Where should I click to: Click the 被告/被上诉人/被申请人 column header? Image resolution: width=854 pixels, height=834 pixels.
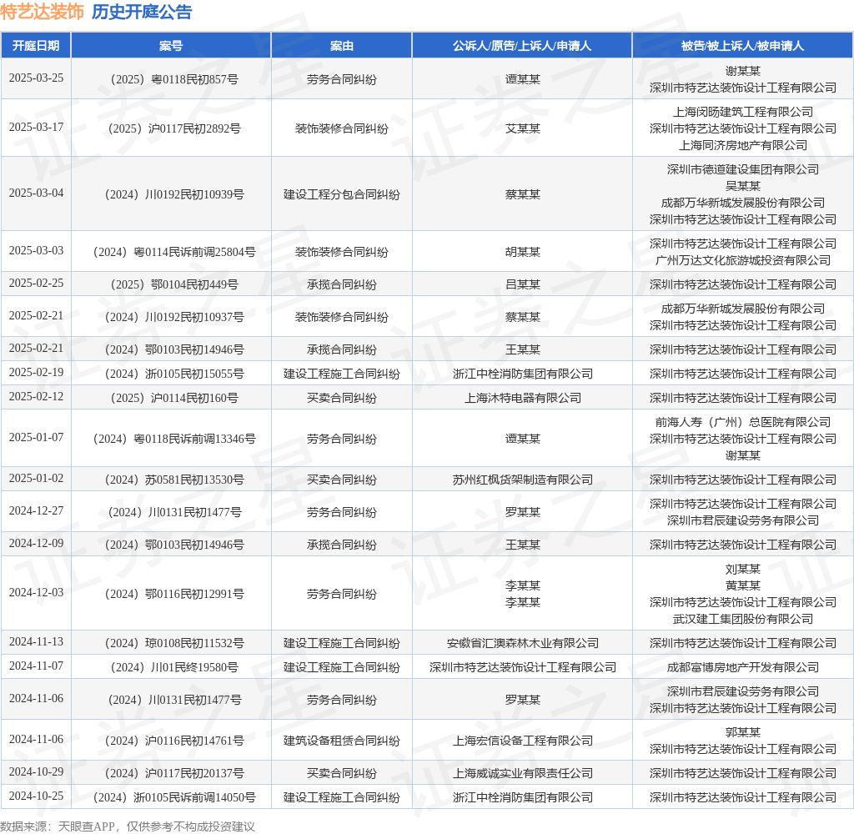(x=742, y=46)
